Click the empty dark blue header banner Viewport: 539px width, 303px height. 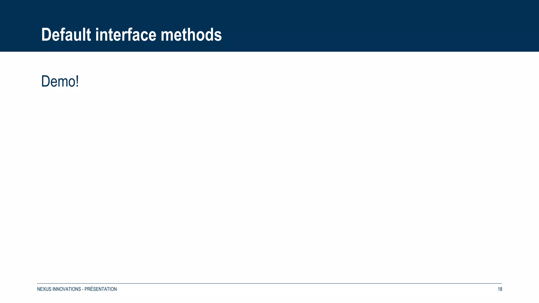pos(368,26)
